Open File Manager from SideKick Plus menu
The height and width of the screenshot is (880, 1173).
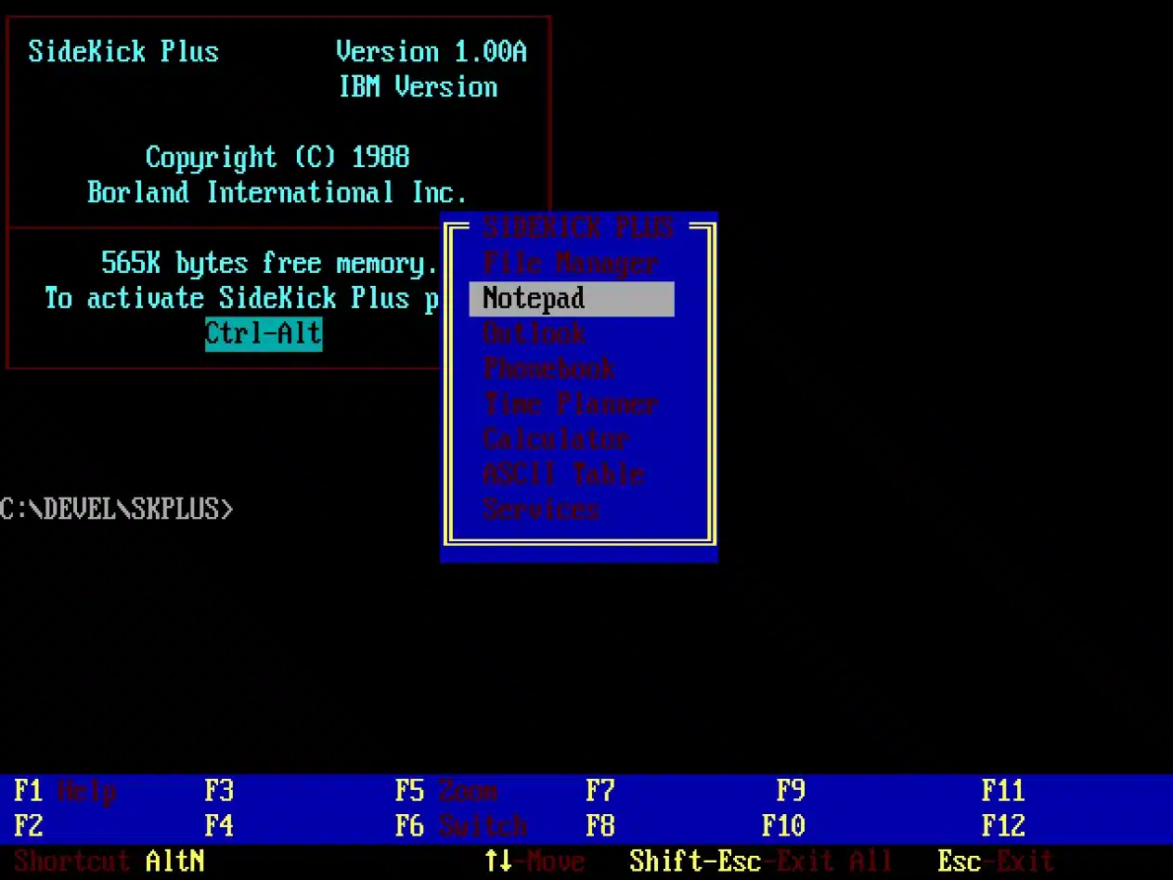pos(571,264)
